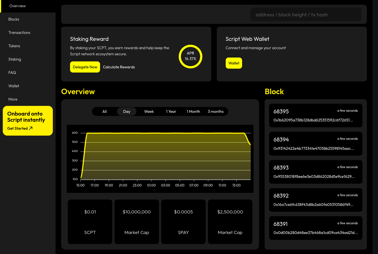Open Tokens in the sidebar menu

pyautogui.click(x=14, y=46)
